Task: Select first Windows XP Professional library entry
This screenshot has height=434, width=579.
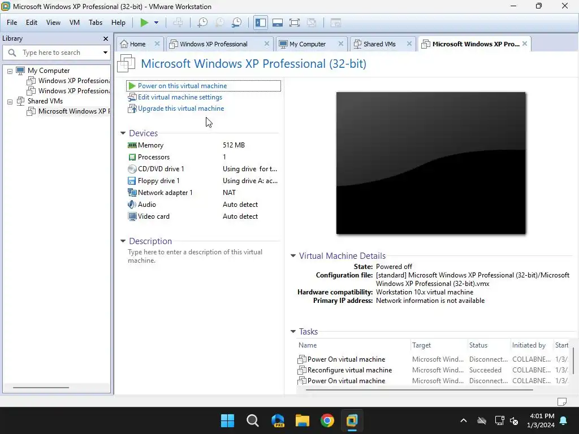Action: point(68,80)
